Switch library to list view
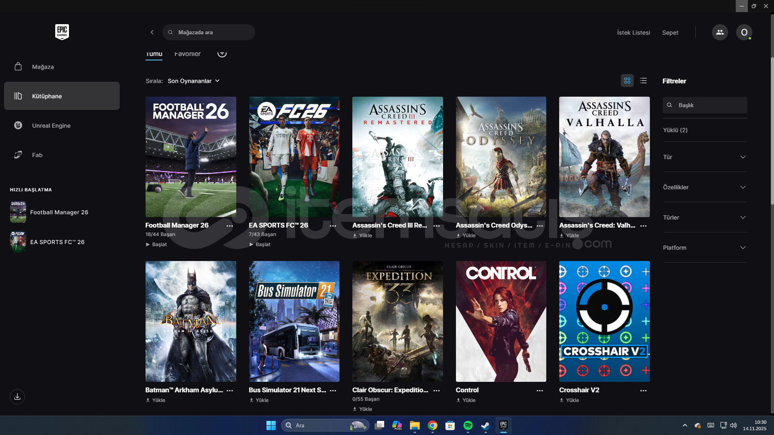The height and width of the screenshot is (435, 774). point(643,81)
